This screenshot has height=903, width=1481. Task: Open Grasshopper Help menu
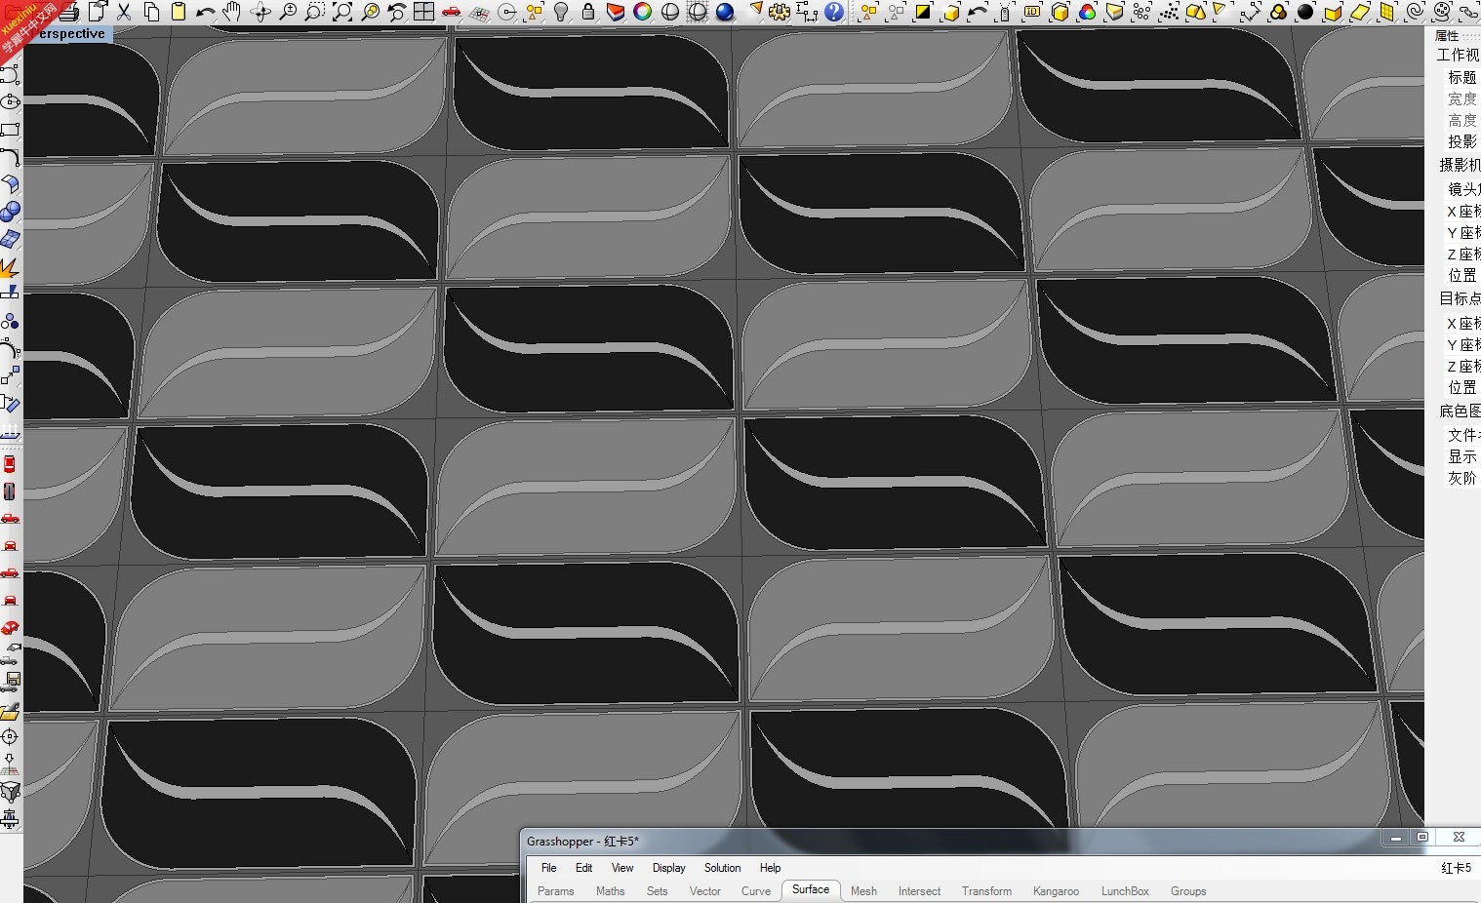click(x=771, y=868)
